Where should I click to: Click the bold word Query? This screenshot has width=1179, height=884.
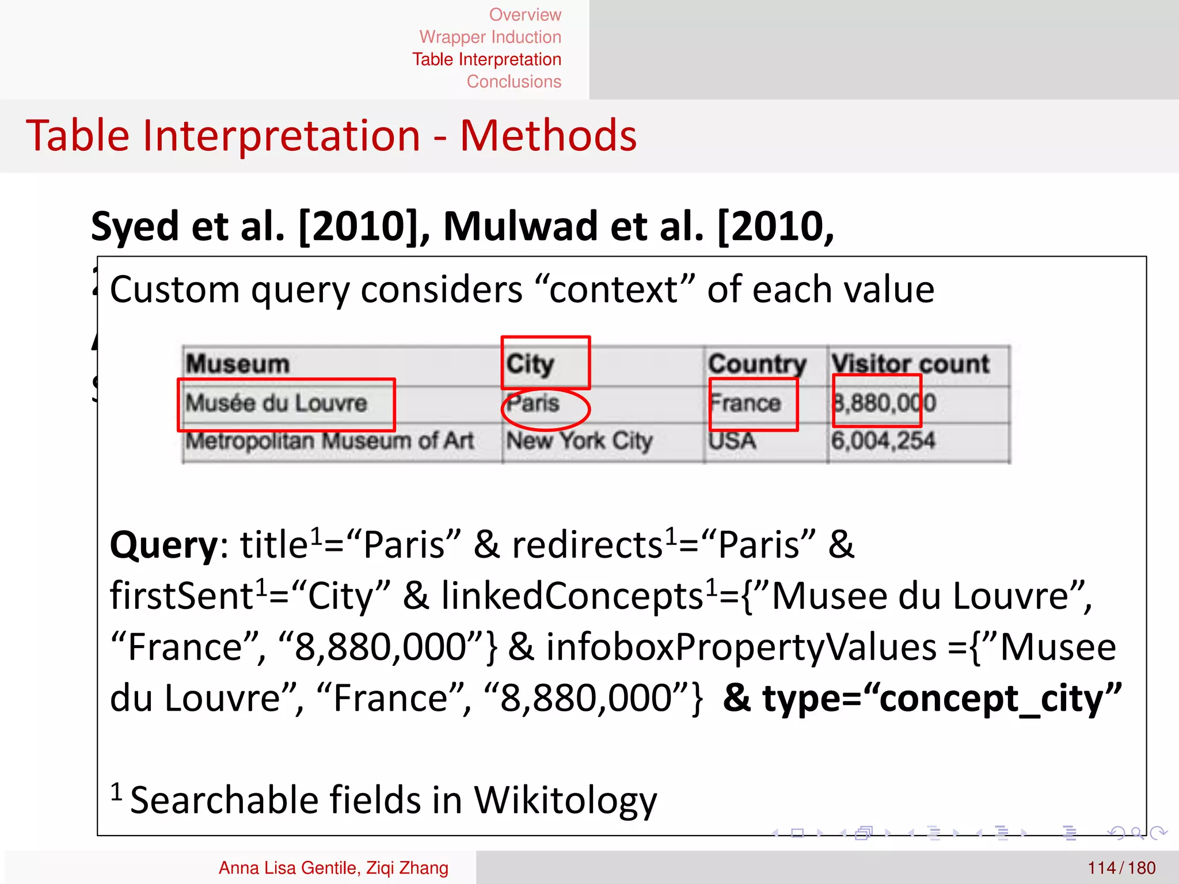click(x=164, y=545)
